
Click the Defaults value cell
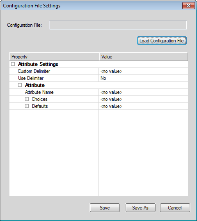point(143,106)
